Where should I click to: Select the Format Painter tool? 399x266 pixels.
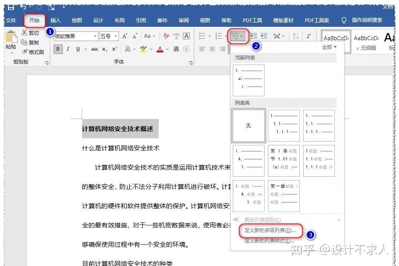pyautogui.click(x=33, y=52)
